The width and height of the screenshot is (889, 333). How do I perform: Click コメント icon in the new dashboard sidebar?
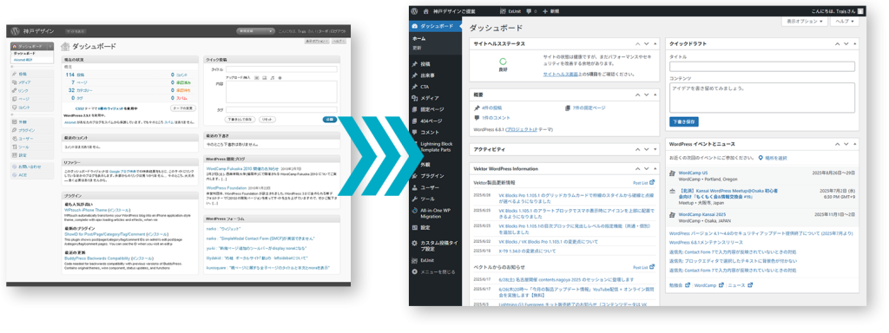[x=415, y=132]
